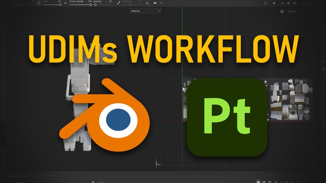Screen dimensions: 326x183
Task: Click the 1011 UV tile label
Action: [185, 77]
